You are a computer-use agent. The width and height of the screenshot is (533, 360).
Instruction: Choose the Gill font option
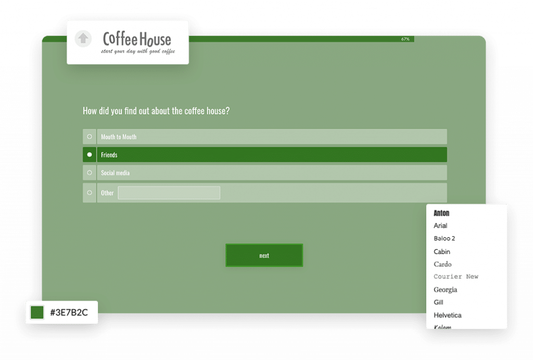pyautogui.click(x=438, y=302)
